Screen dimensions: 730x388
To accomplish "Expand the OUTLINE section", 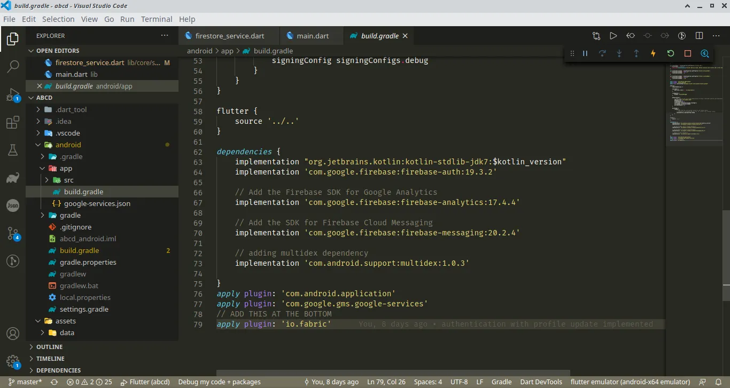I will (x=49, y=347).
